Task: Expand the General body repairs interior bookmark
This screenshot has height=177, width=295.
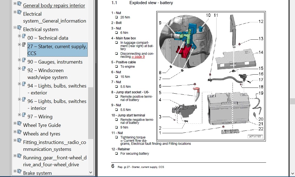Action: tap(15, 3)
